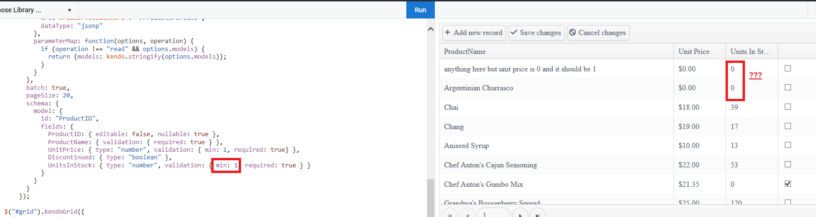
Task: Go to next grid page
Action: [x=520, y=215]
